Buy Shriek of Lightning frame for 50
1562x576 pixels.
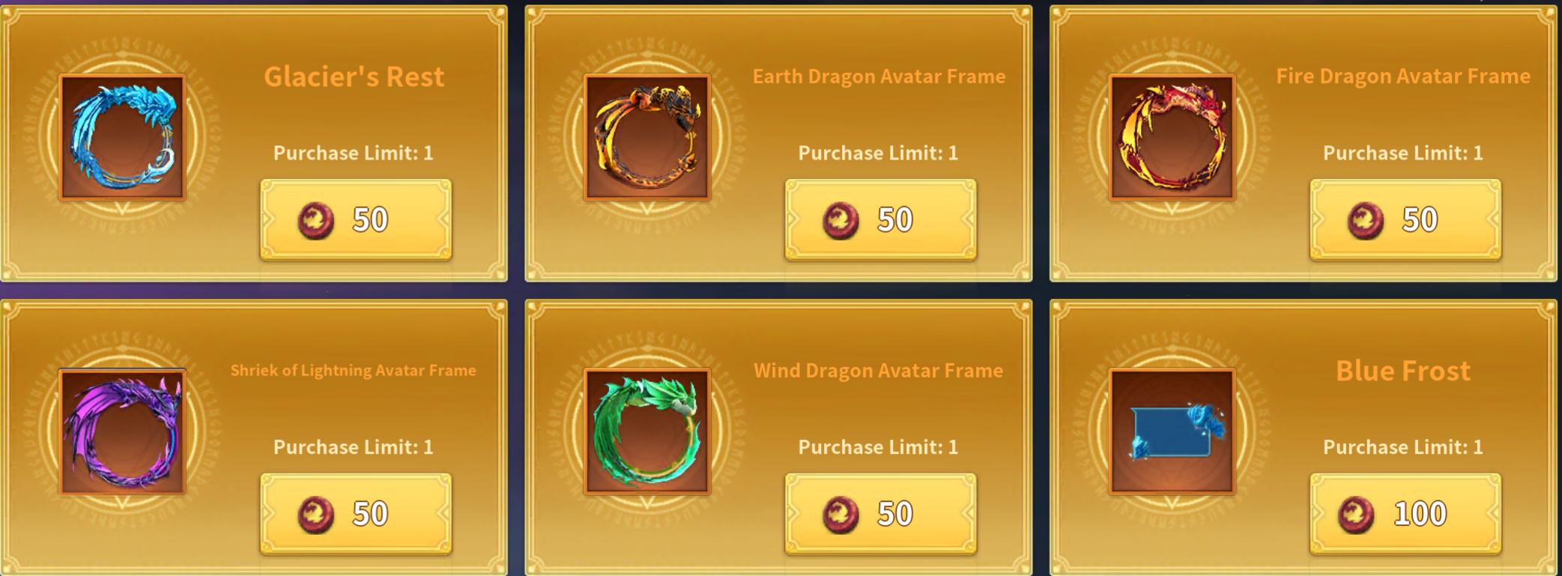tap(356, 514)
